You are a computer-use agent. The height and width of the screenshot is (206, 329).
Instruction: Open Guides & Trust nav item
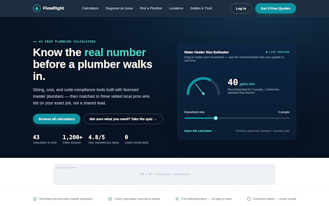tap(201, 8)
